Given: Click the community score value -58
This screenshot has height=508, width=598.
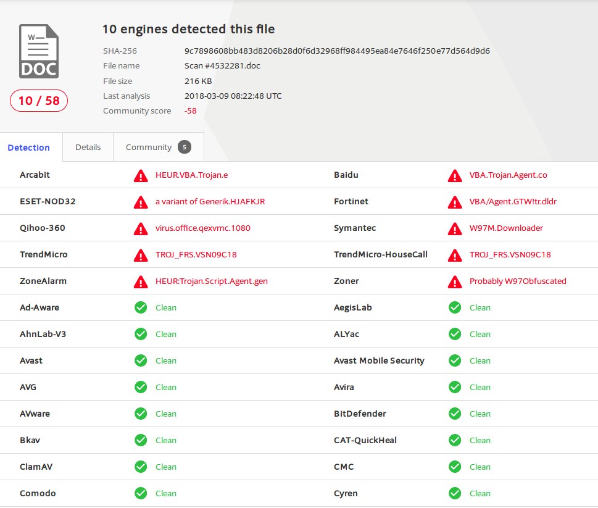Looking at the screenshot, I should (190, 111).
